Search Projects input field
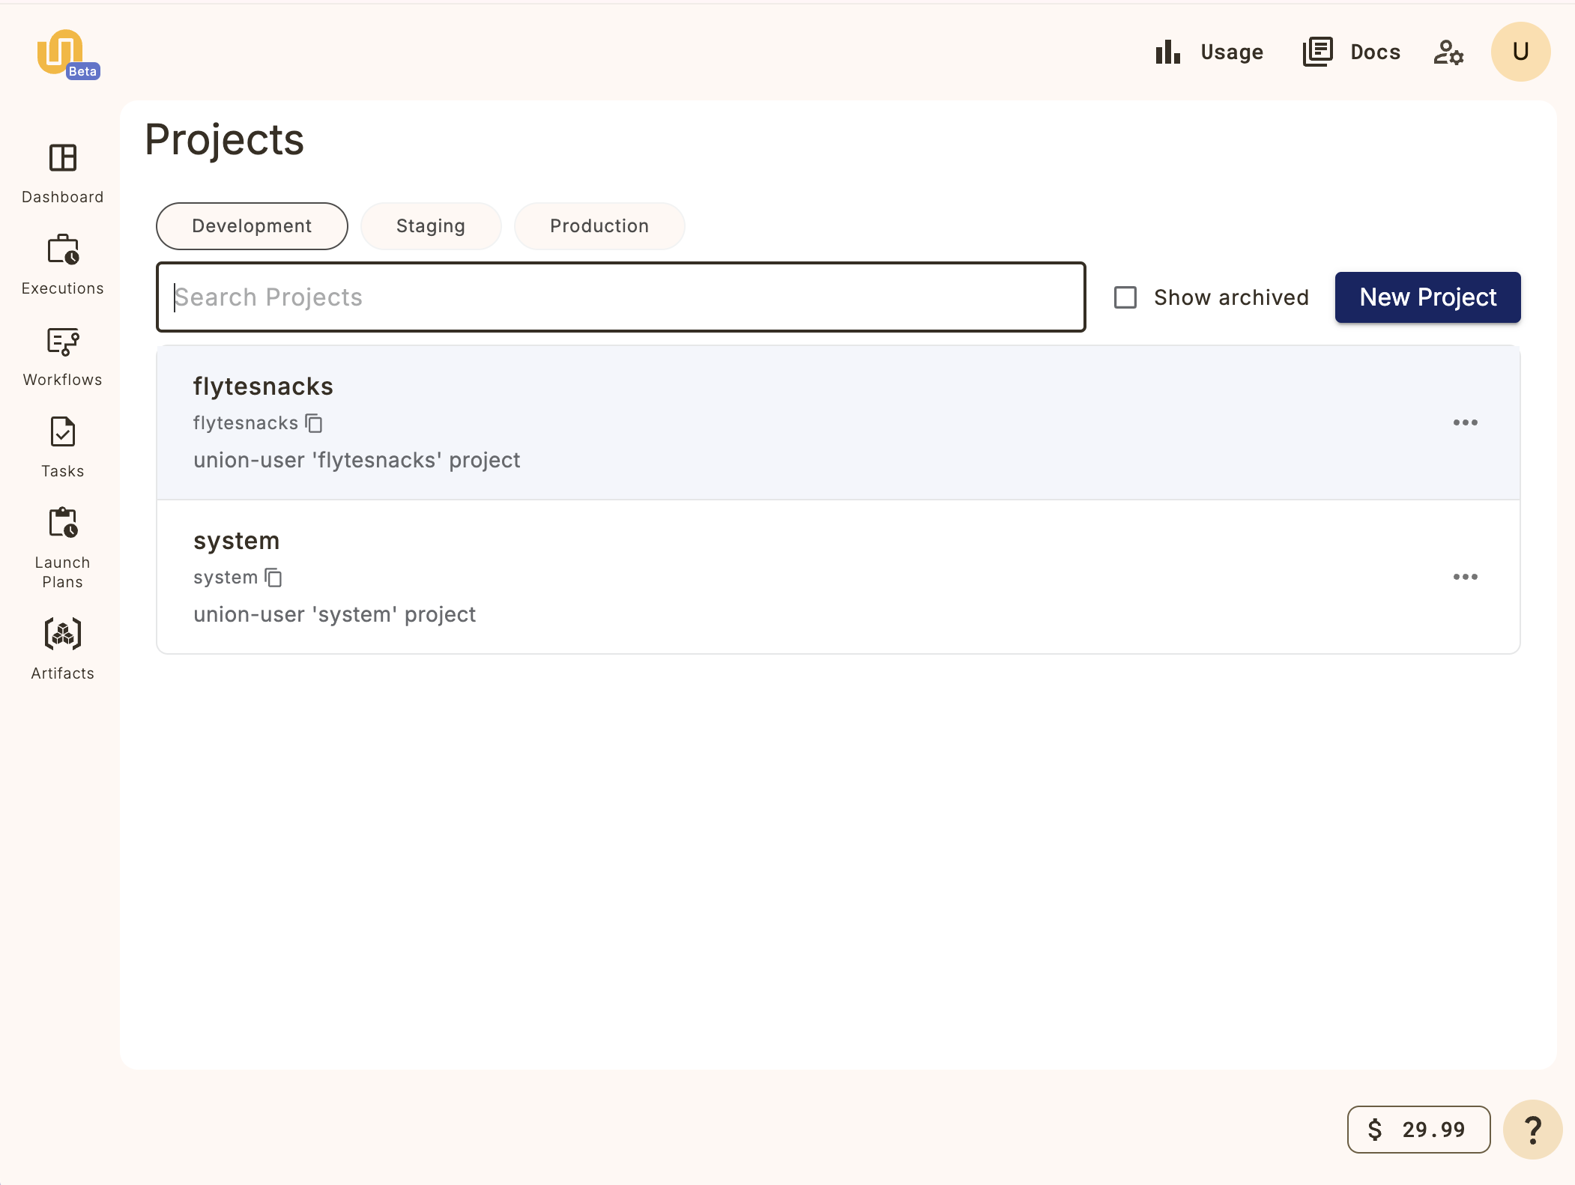 click(x=621, y=297)
